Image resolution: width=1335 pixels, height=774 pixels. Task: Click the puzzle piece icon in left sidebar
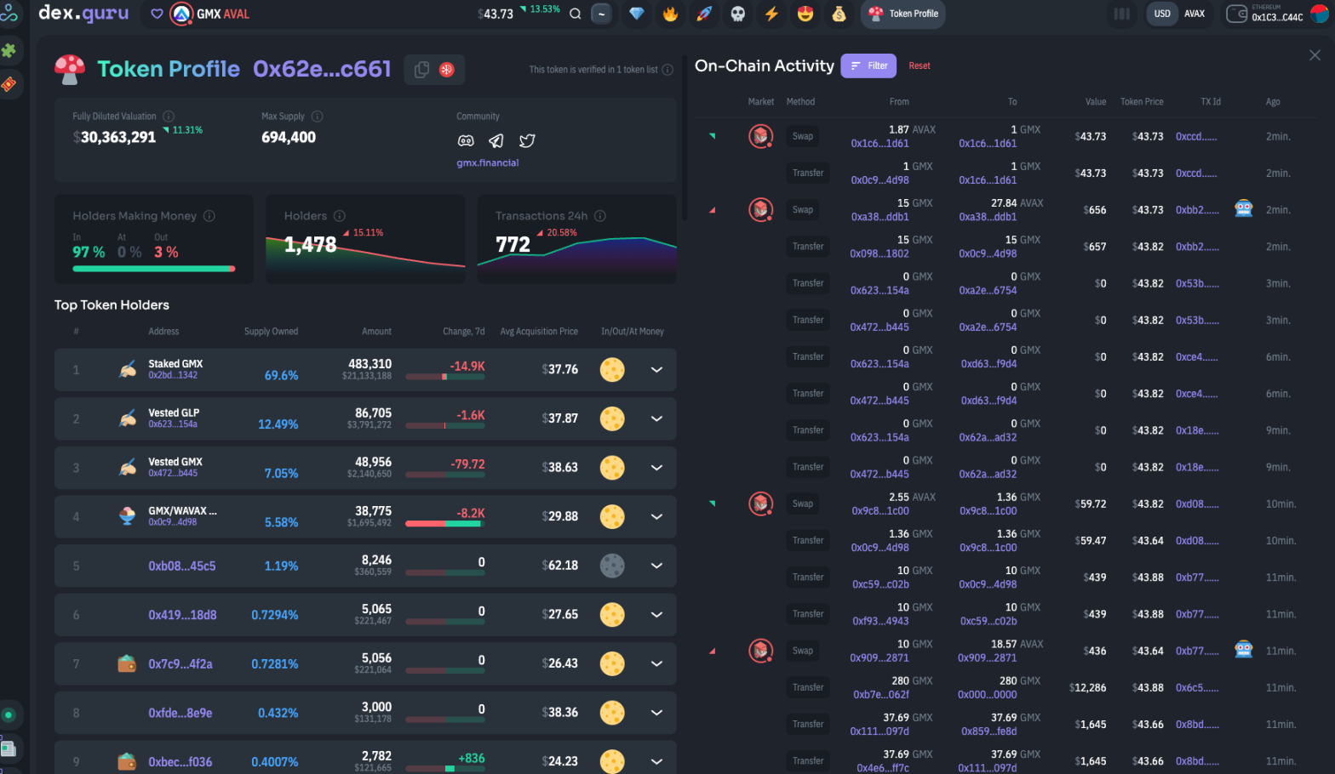tap(9, 50)
